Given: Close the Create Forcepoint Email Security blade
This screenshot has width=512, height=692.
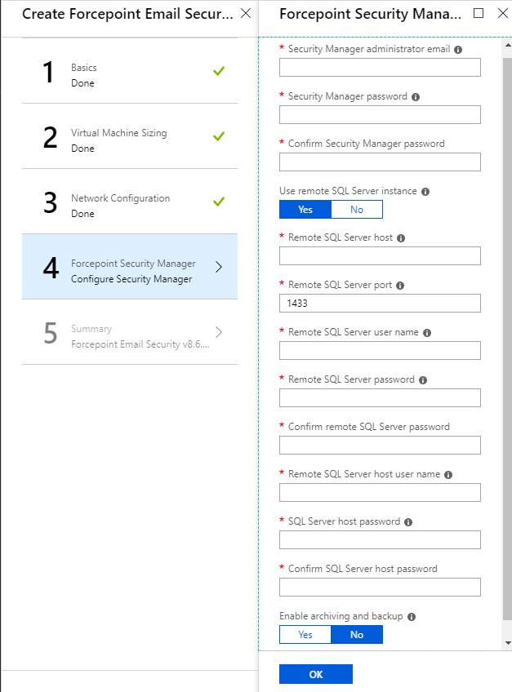Looking at the screenshot, I should point(246,13).
